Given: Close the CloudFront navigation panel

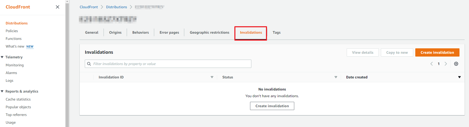Looking at the screenshot, I should (58, 7).
